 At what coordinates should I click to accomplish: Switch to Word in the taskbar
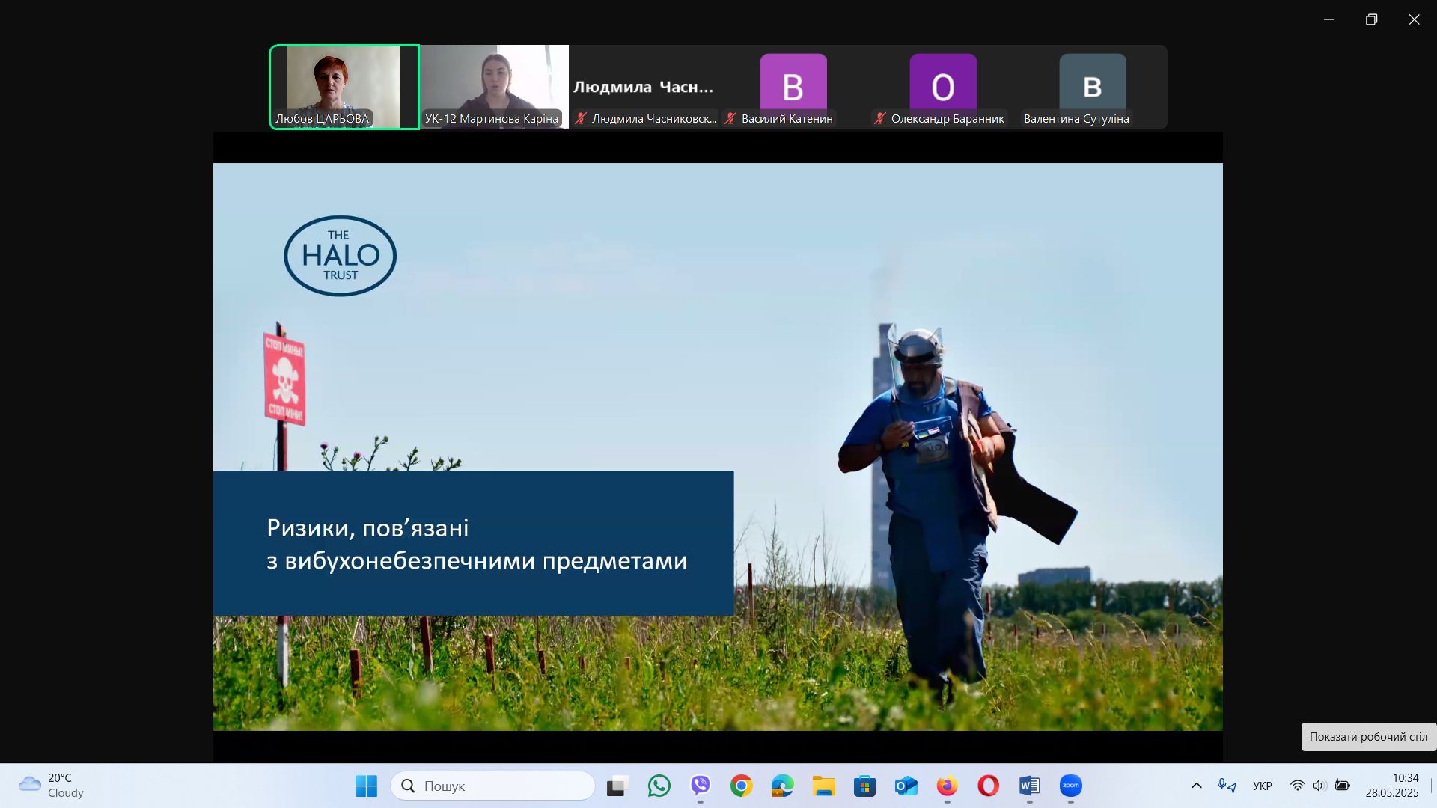[1029, 786]
